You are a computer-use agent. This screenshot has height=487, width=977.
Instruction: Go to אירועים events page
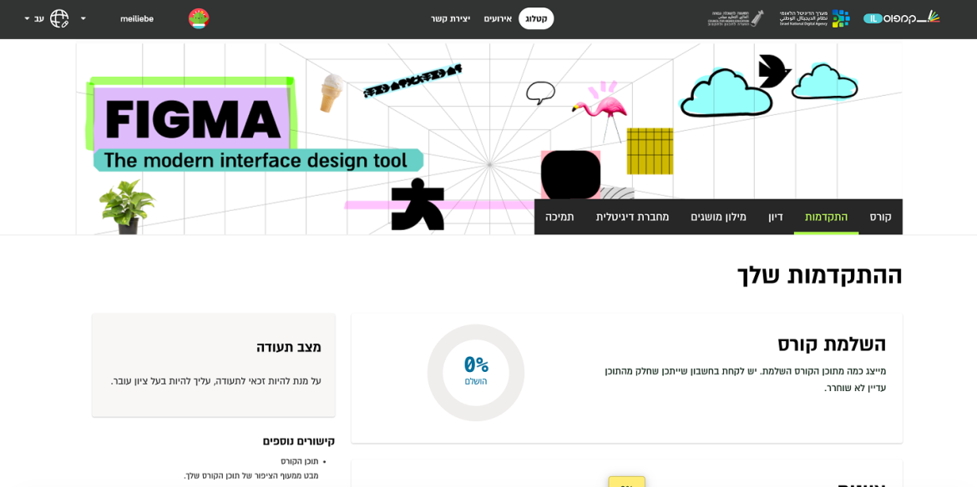click(498, 18)
